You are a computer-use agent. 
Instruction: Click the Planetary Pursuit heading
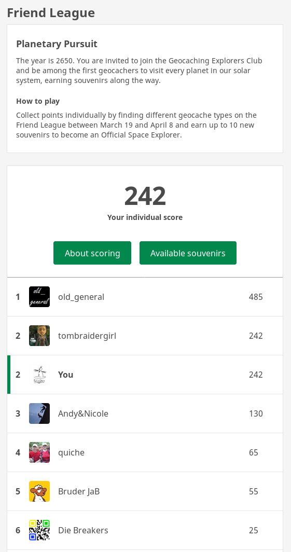[x=57, y=44]
